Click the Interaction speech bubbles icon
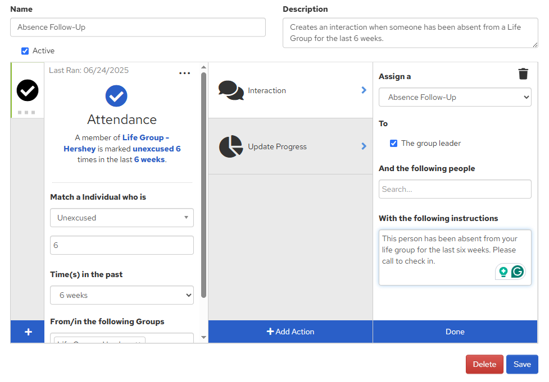 pos(231,90)
